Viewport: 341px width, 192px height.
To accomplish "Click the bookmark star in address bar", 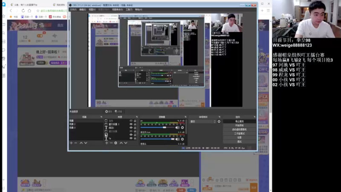I will pyautogui.click(x=38, y=11).
